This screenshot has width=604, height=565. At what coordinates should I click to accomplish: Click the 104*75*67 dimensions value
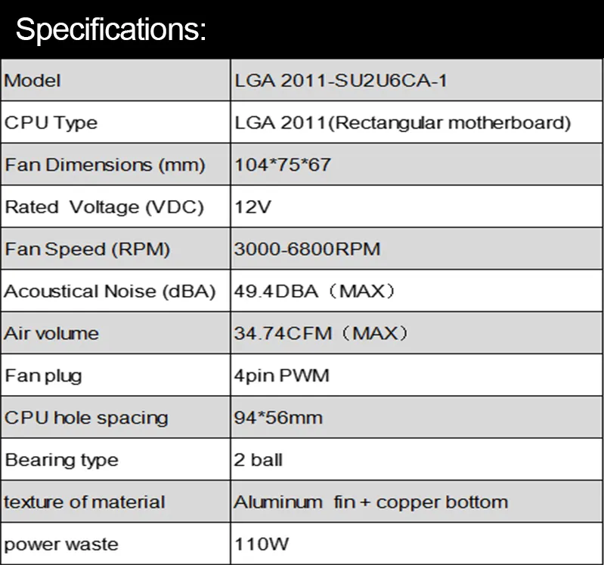pyautogui.click(x=283, y=165)
